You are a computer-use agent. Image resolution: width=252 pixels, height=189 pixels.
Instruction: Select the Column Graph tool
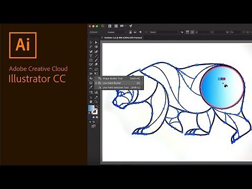(x=96, y=92)
